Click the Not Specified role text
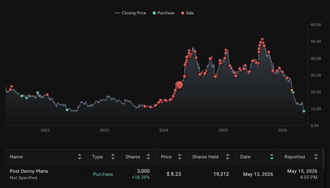The height and width of the screenshot is (188, 330). tap(23, 178)
